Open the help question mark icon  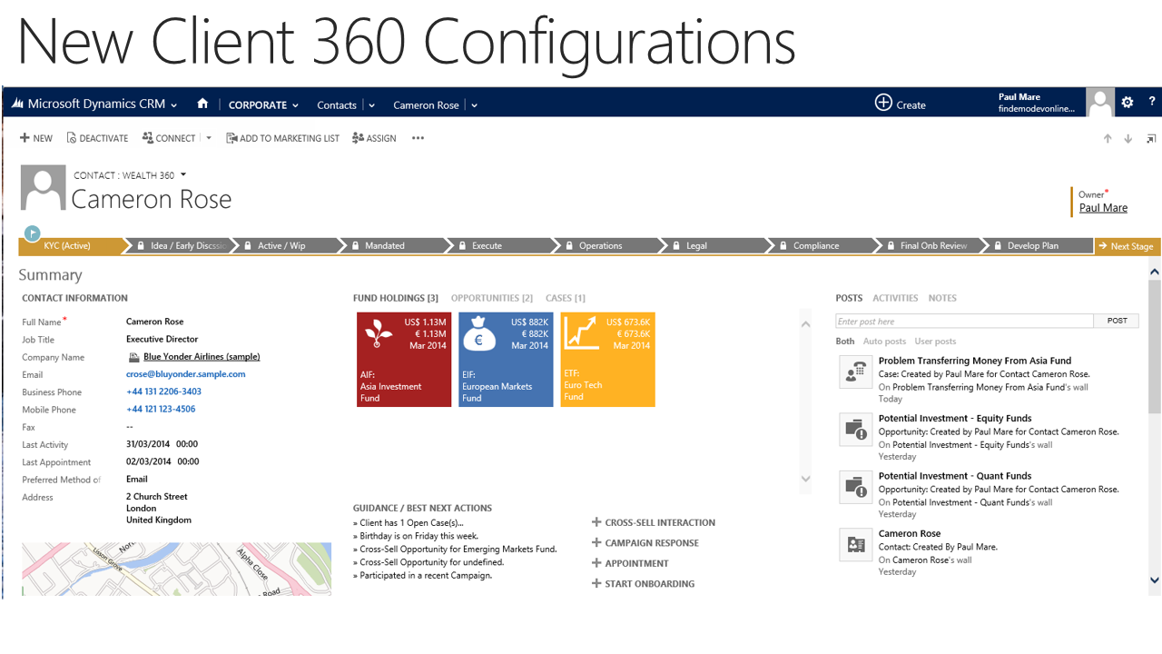pos(1152,103)
